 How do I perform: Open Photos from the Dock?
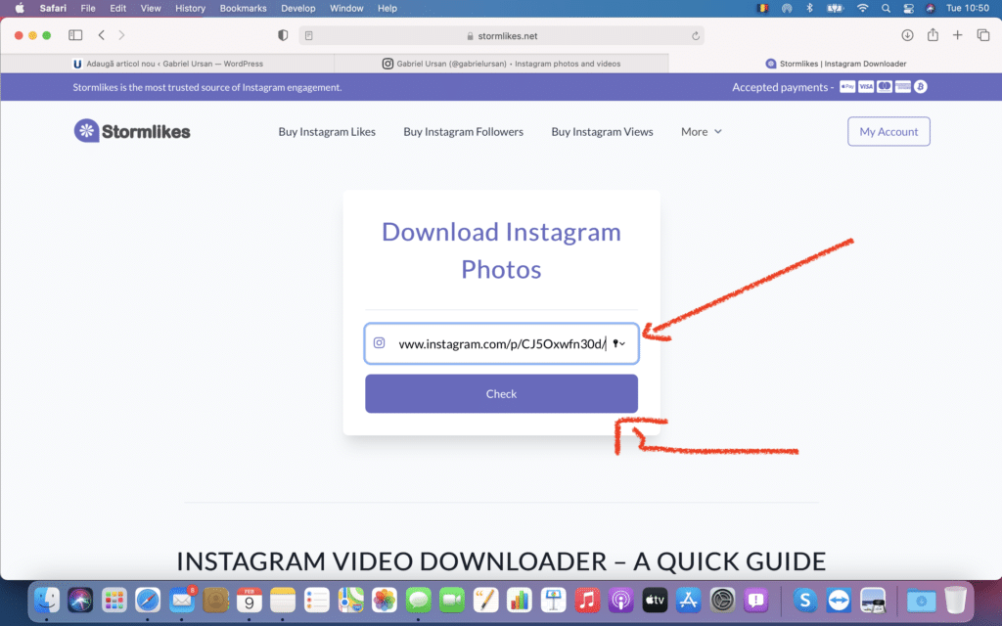[384, 601]
